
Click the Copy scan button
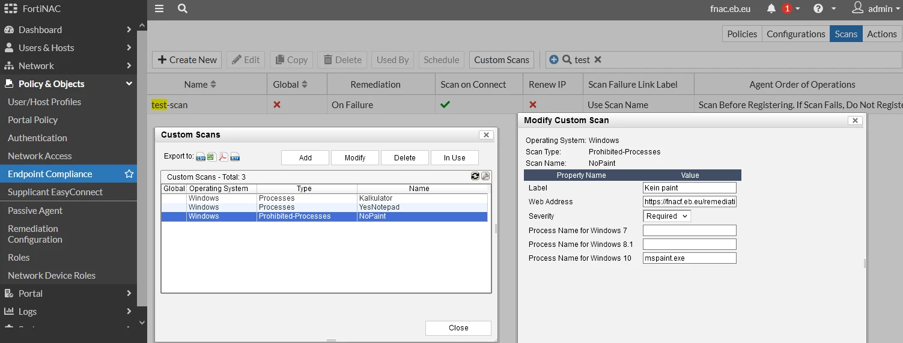pos(291,59)
